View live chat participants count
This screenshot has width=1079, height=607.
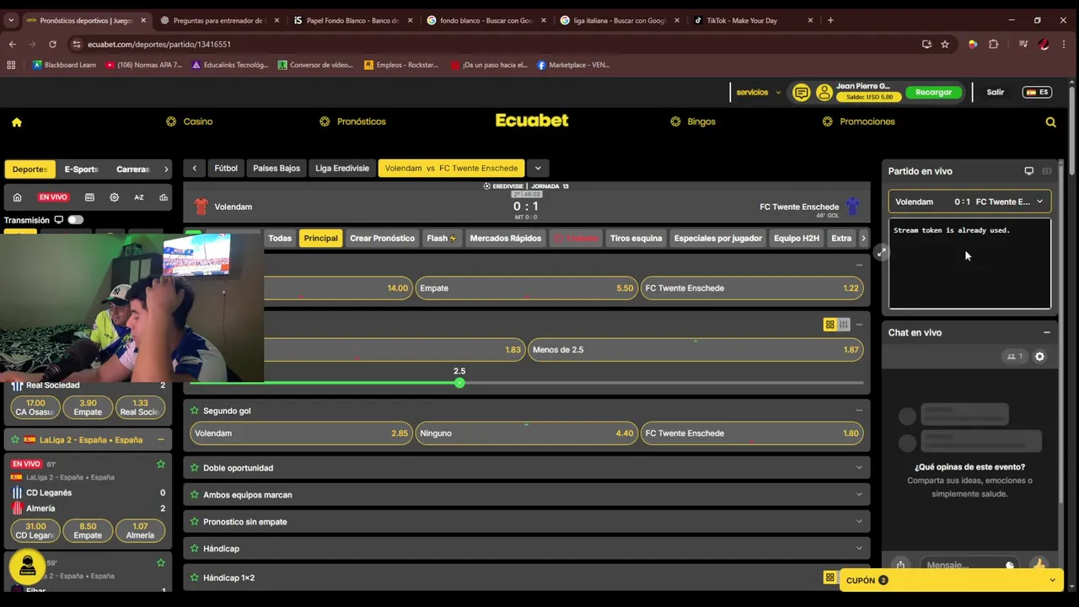1014,357
